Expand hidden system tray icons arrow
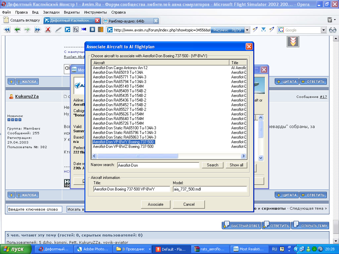The image size is (339, 254). tap(296, 249)
